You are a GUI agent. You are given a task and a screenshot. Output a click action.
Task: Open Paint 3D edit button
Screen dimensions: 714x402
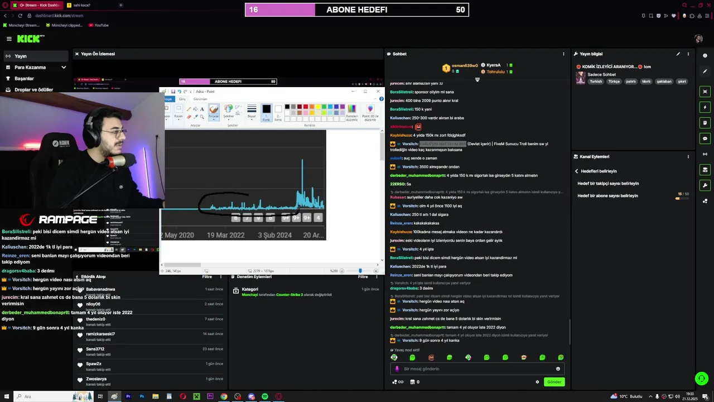point(370,112)
